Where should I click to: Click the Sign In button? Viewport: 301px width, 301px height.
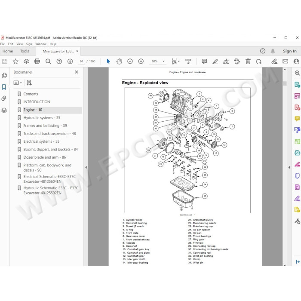[x=289, y=51]
